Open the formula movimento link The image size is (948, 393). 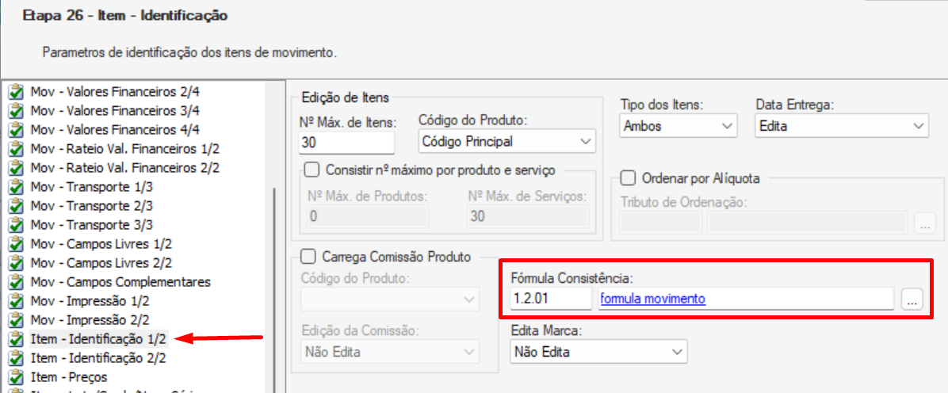coord(652,299)
